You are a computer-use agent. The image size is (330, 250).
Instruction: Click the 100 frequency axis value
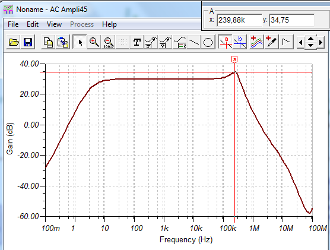point(137,228)
